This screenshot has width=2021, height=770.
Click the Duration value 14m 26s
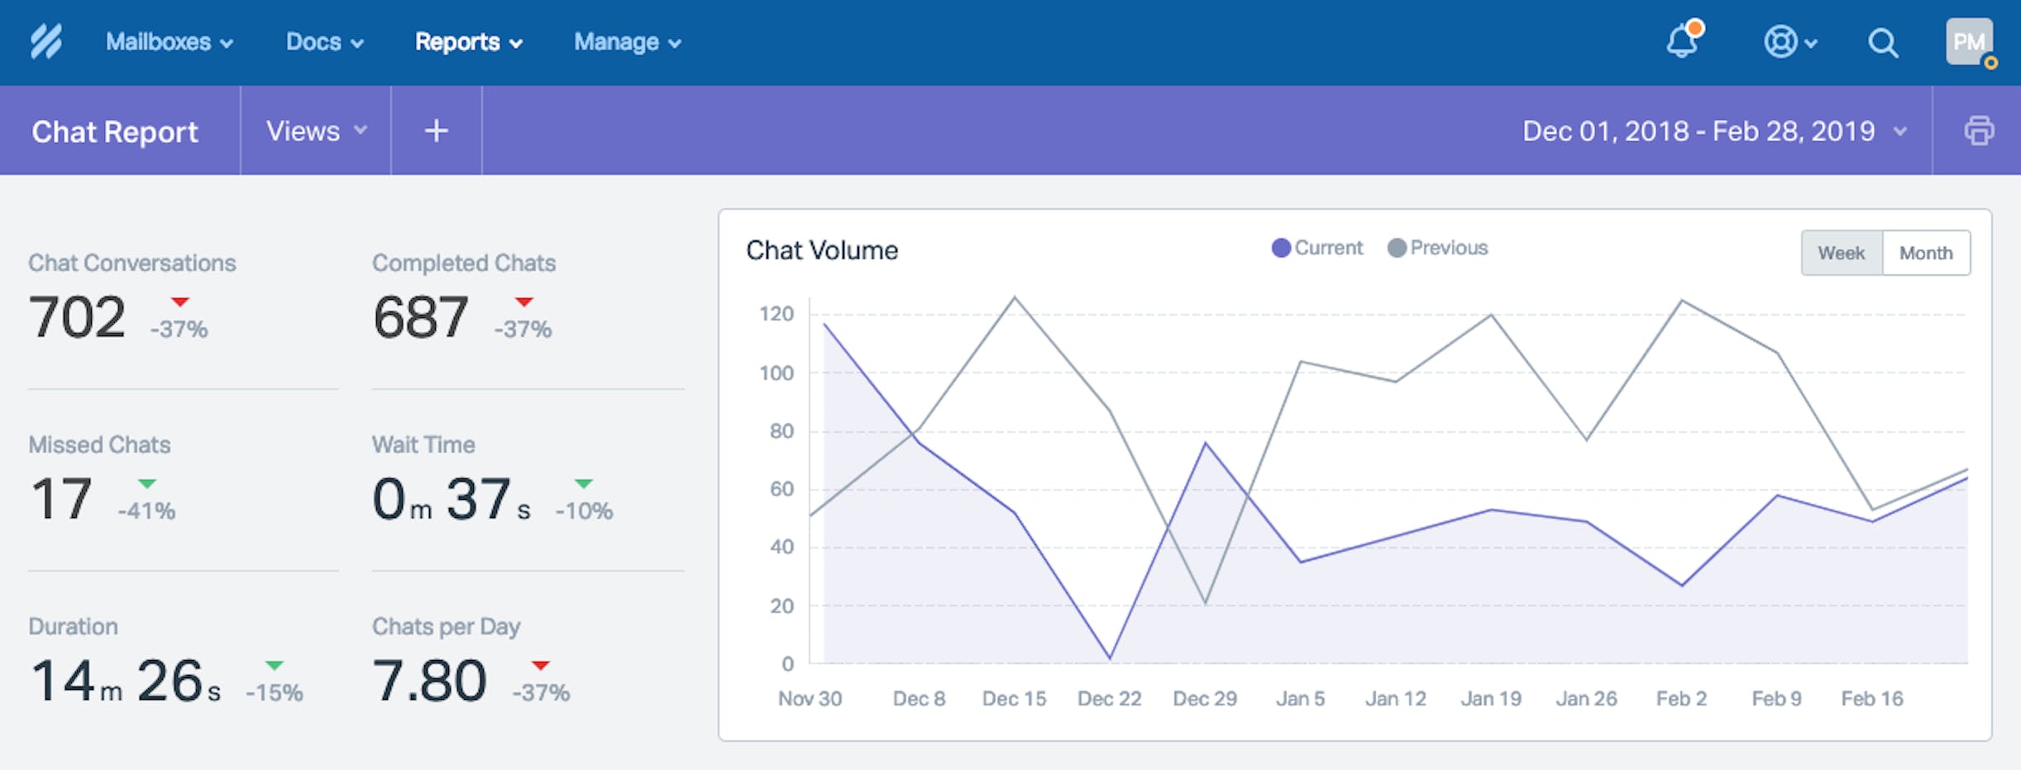click(x=126, y=681)
